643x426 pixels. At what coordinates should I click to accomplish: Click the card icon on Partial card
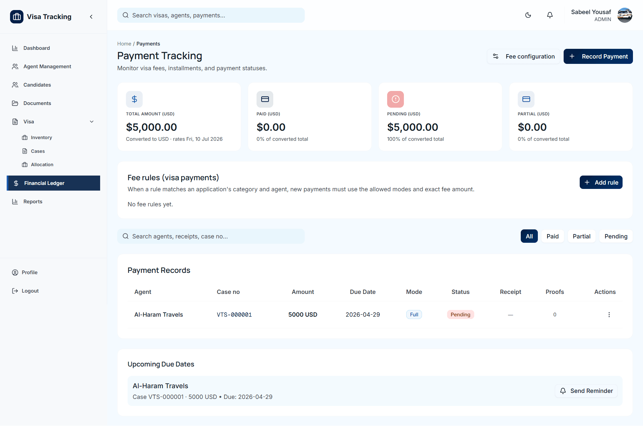pyautogui.click(x=526, y=99)
